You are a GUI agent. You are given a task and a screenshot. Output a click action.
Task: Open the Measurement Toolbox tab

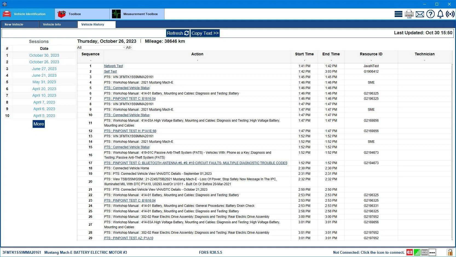pyautogui.click(x=137, y=14)
